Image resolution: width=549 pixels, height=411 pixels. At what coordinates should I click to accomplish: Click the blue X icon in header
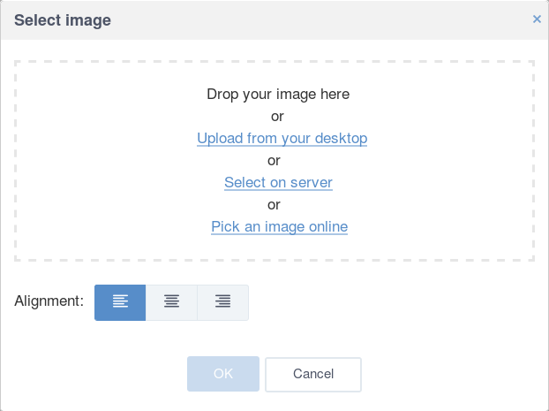pos(537,19)
